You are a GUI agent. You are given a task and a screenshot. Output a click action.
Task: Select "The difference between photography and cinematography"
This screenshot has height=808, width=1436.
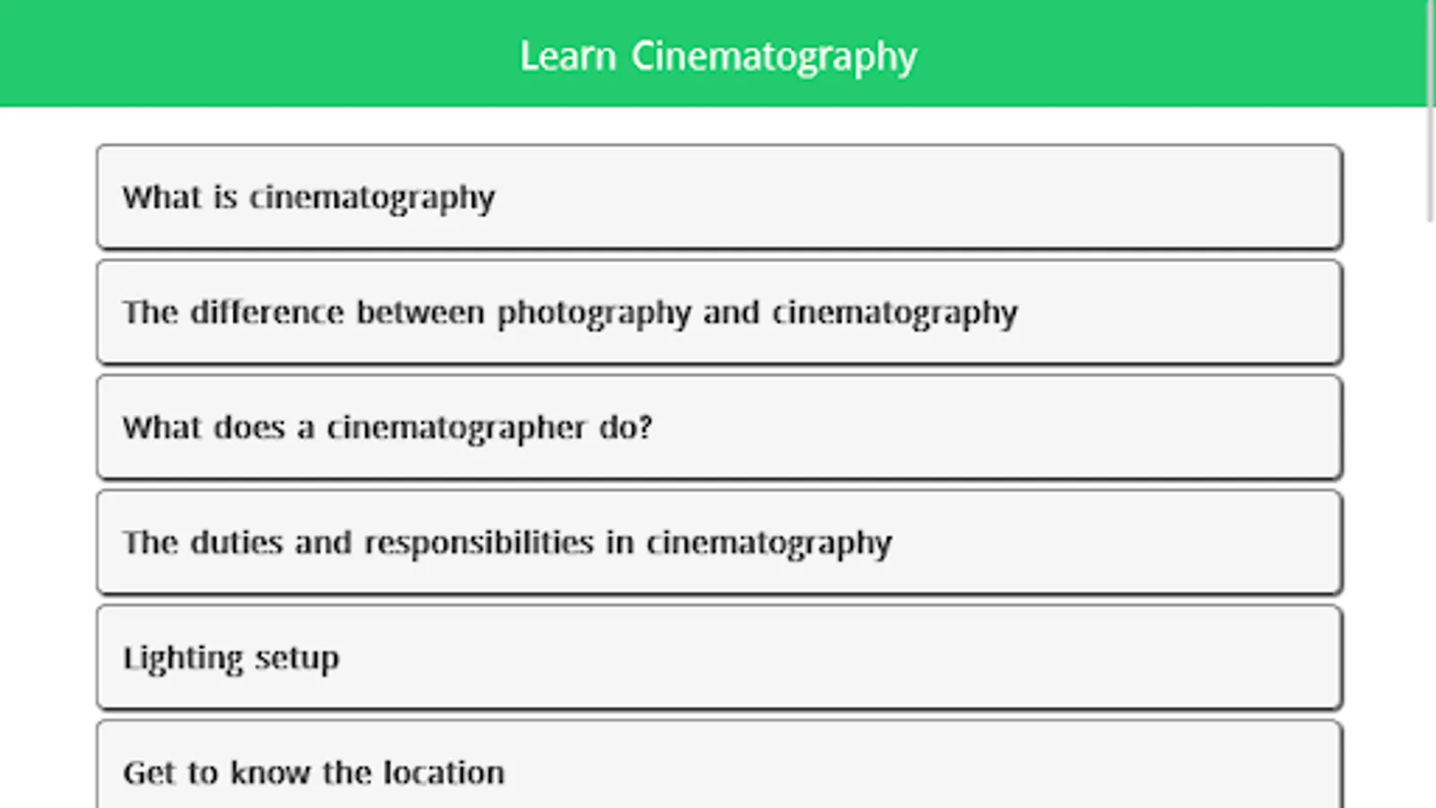[718, 312]
